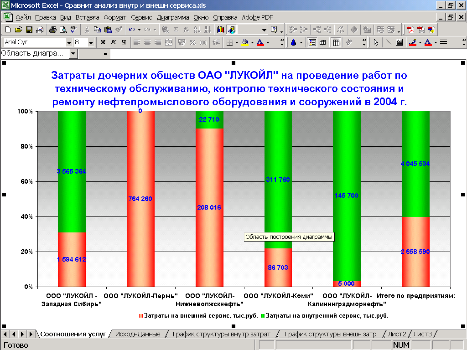Select the red bar labeled 764 260
467x350 pixels.
[x=140, y=199]
